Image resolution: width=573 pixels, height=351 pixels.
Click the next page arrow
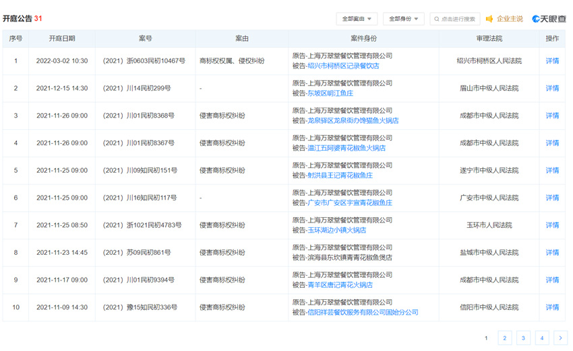coord(560,338)
